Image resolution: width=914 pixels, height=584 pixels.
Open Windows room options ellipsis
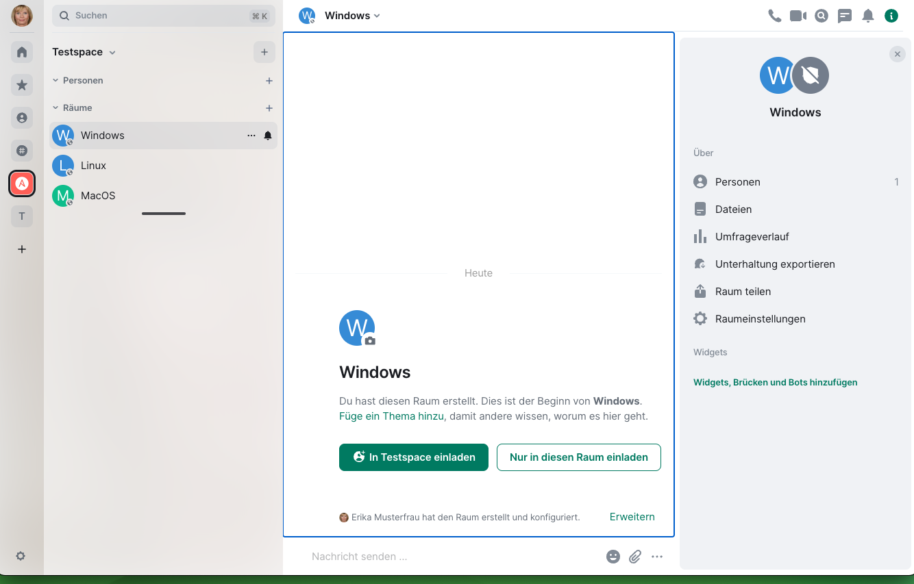point(251,136)
